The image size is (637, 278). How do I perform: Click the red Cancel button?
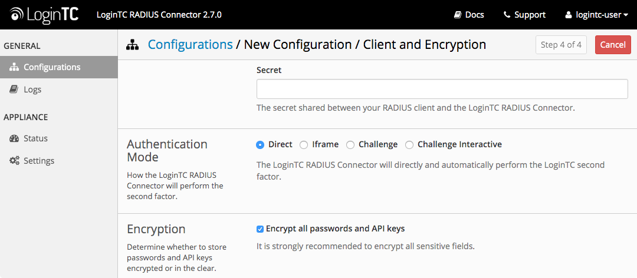(x=613, y=45)
